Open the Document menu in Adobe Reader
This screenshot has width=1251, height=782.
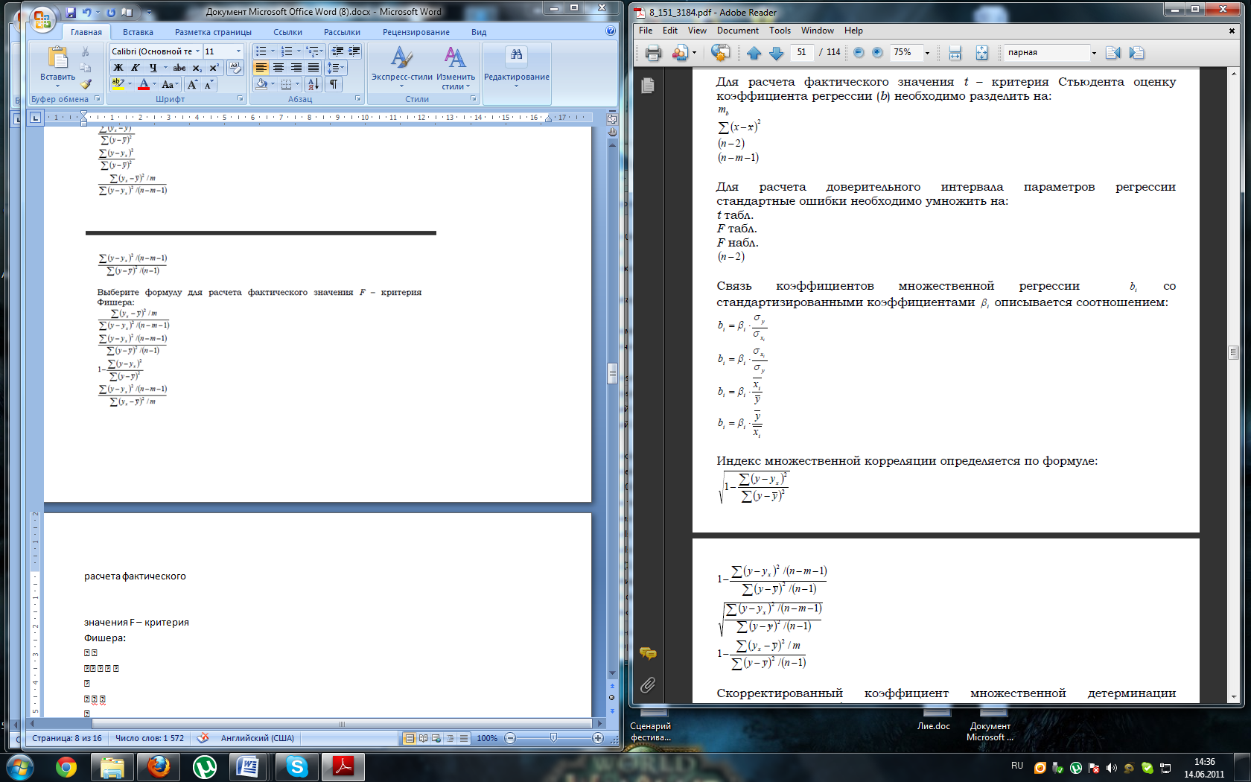[737, 31]
